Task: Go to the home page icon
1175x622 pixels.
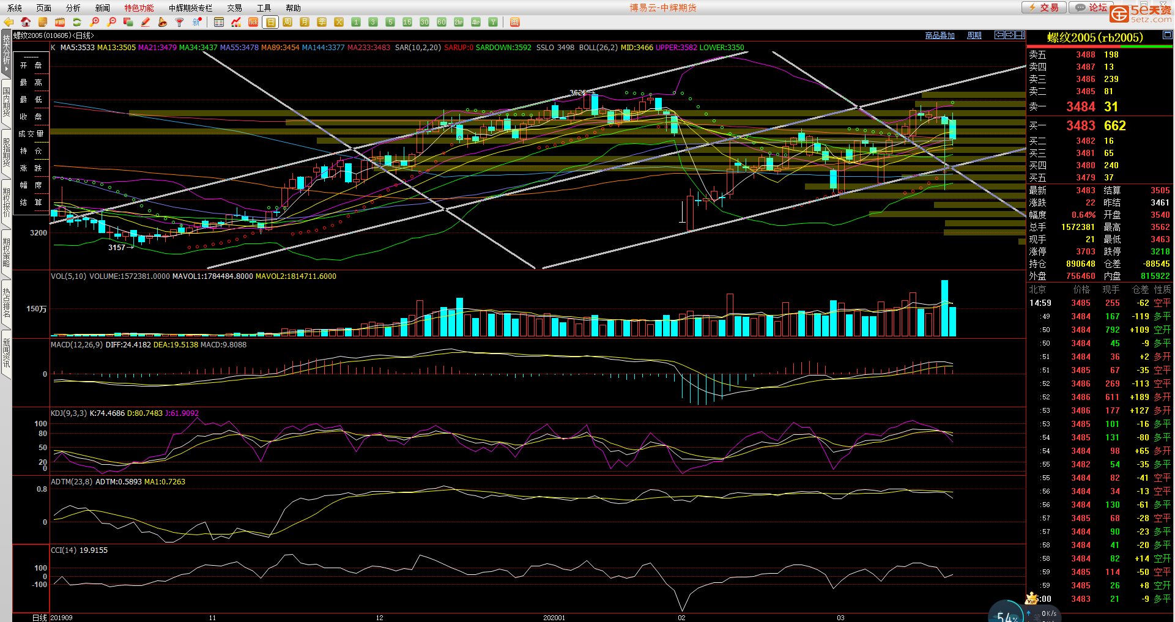Action: 26,22
